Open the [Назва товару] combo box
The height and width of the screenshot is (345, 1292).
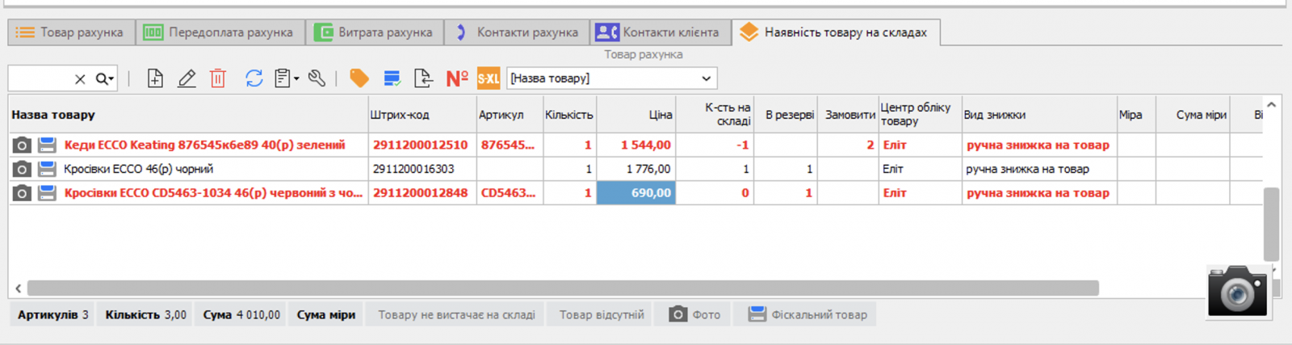[612, 78]
